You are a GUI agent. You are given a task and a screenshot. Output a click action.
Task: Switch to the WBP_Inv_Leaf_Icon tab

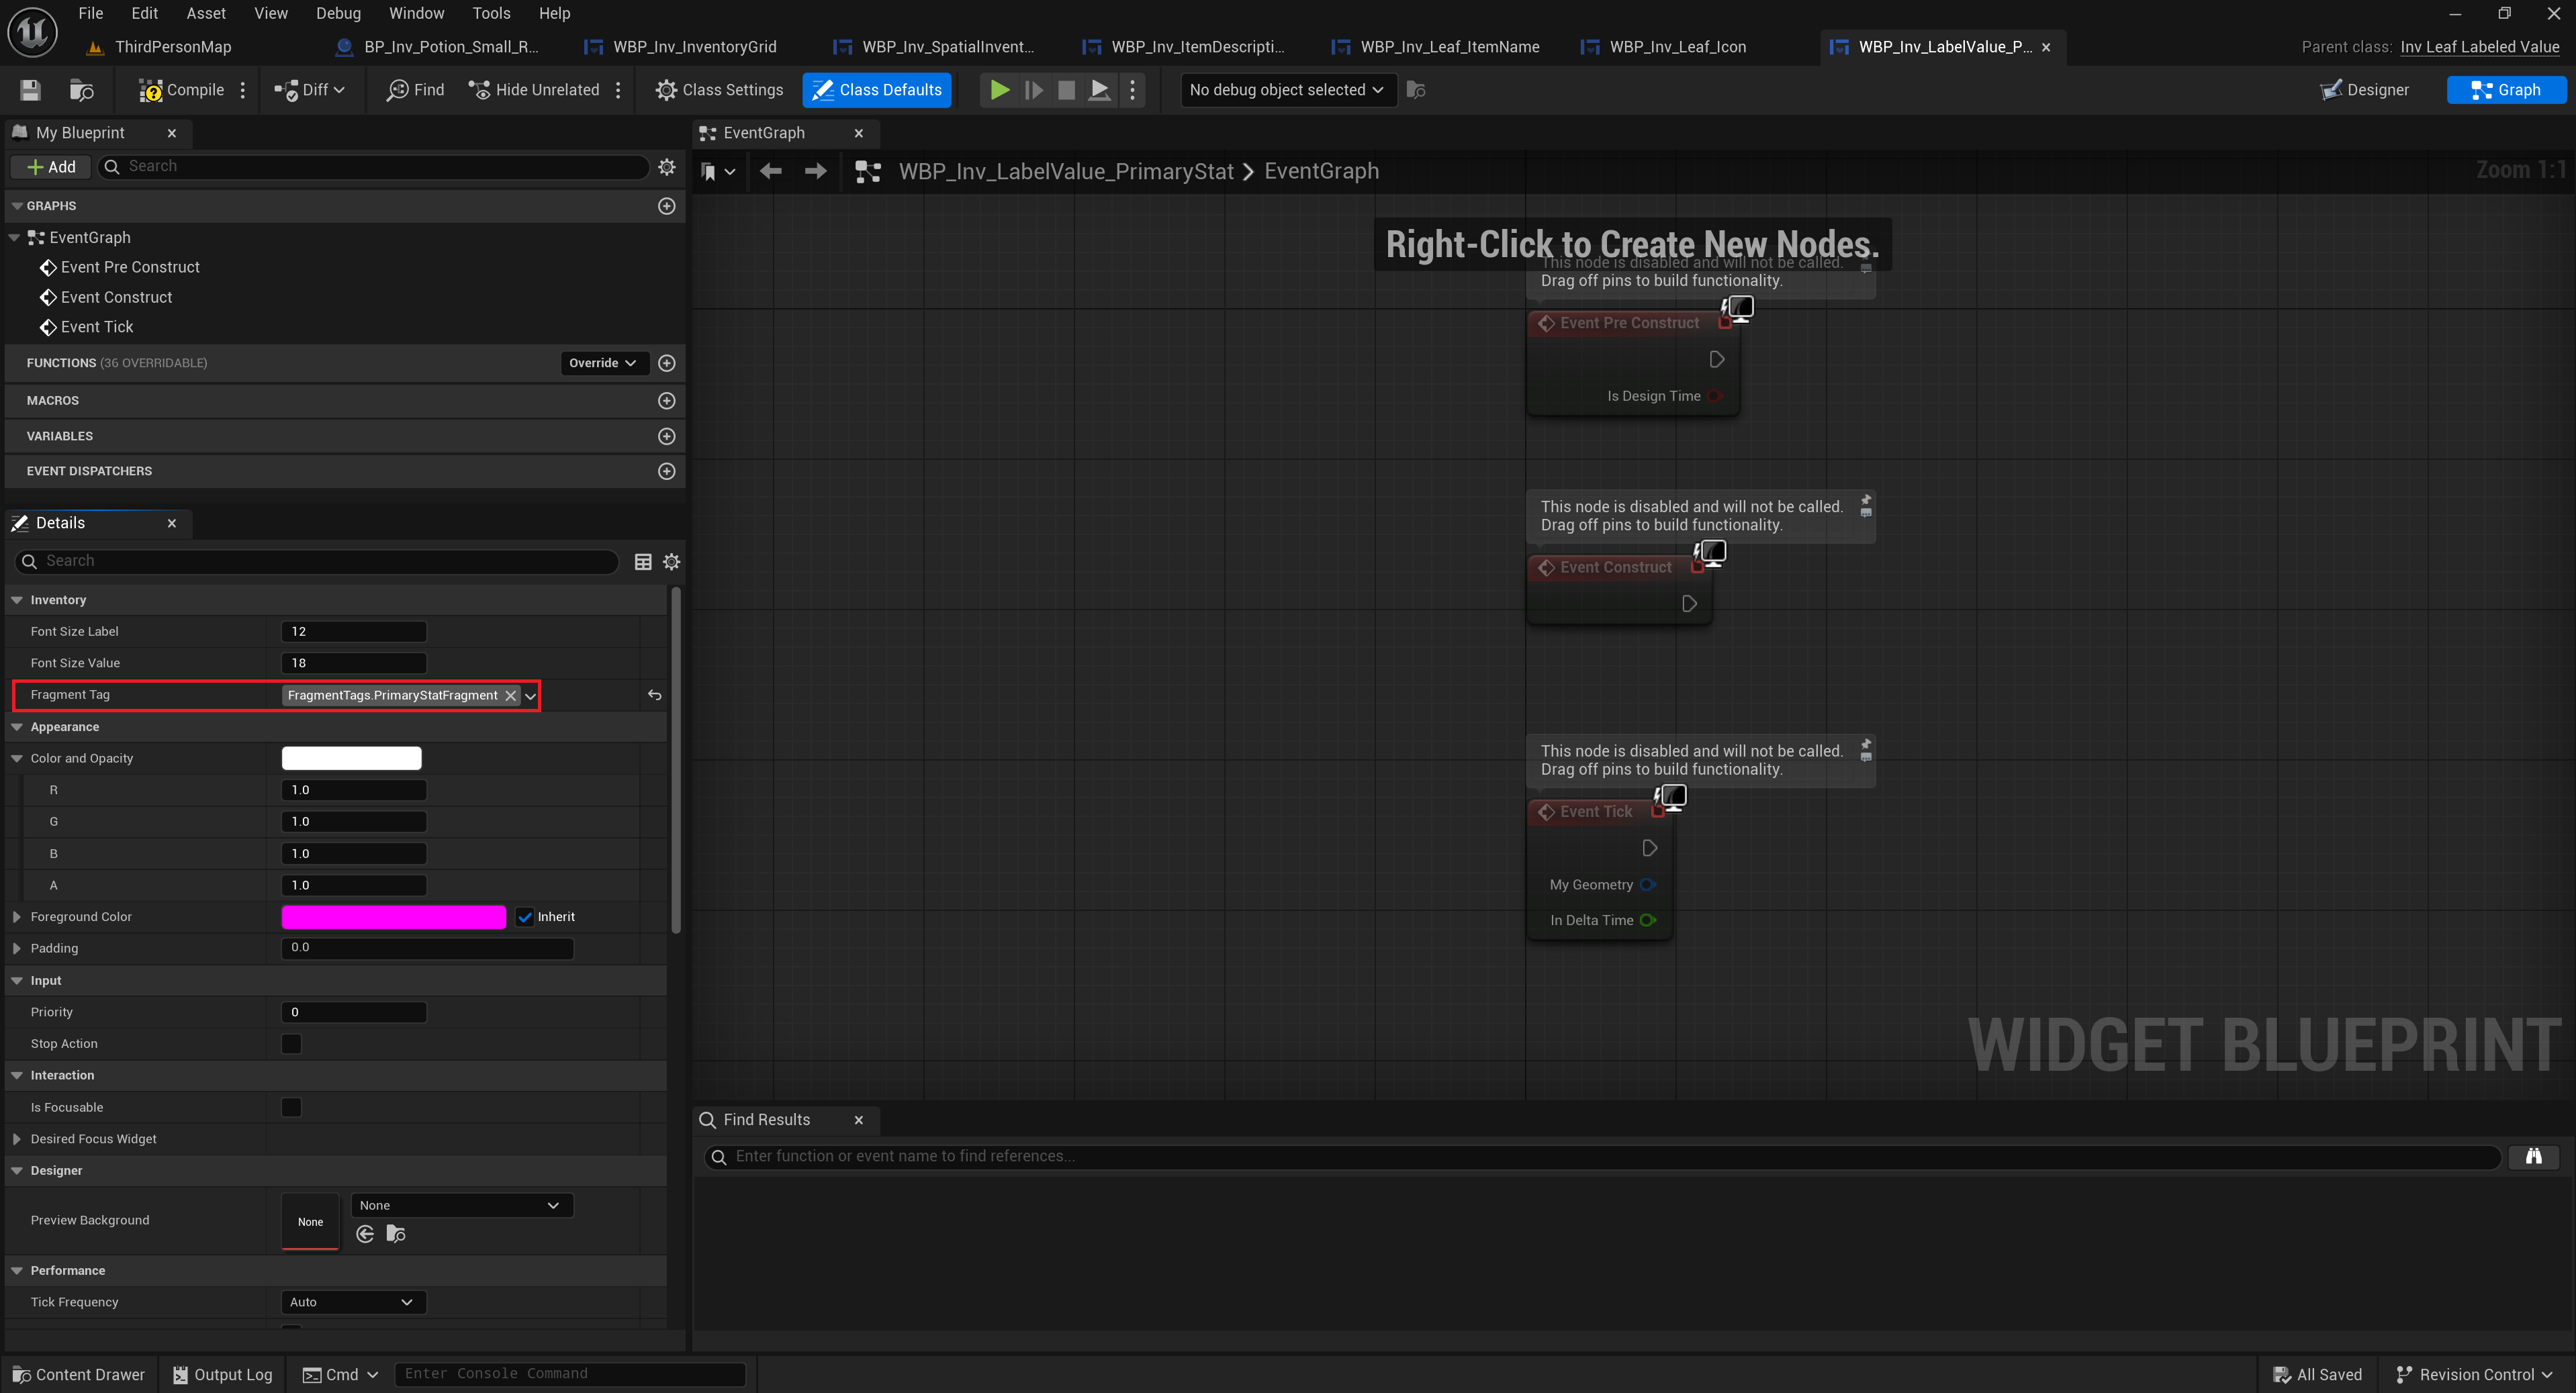pos(1677,47)
